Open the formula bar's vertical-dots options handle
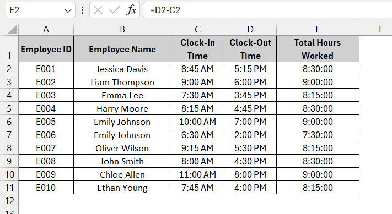 click(83, 10)
